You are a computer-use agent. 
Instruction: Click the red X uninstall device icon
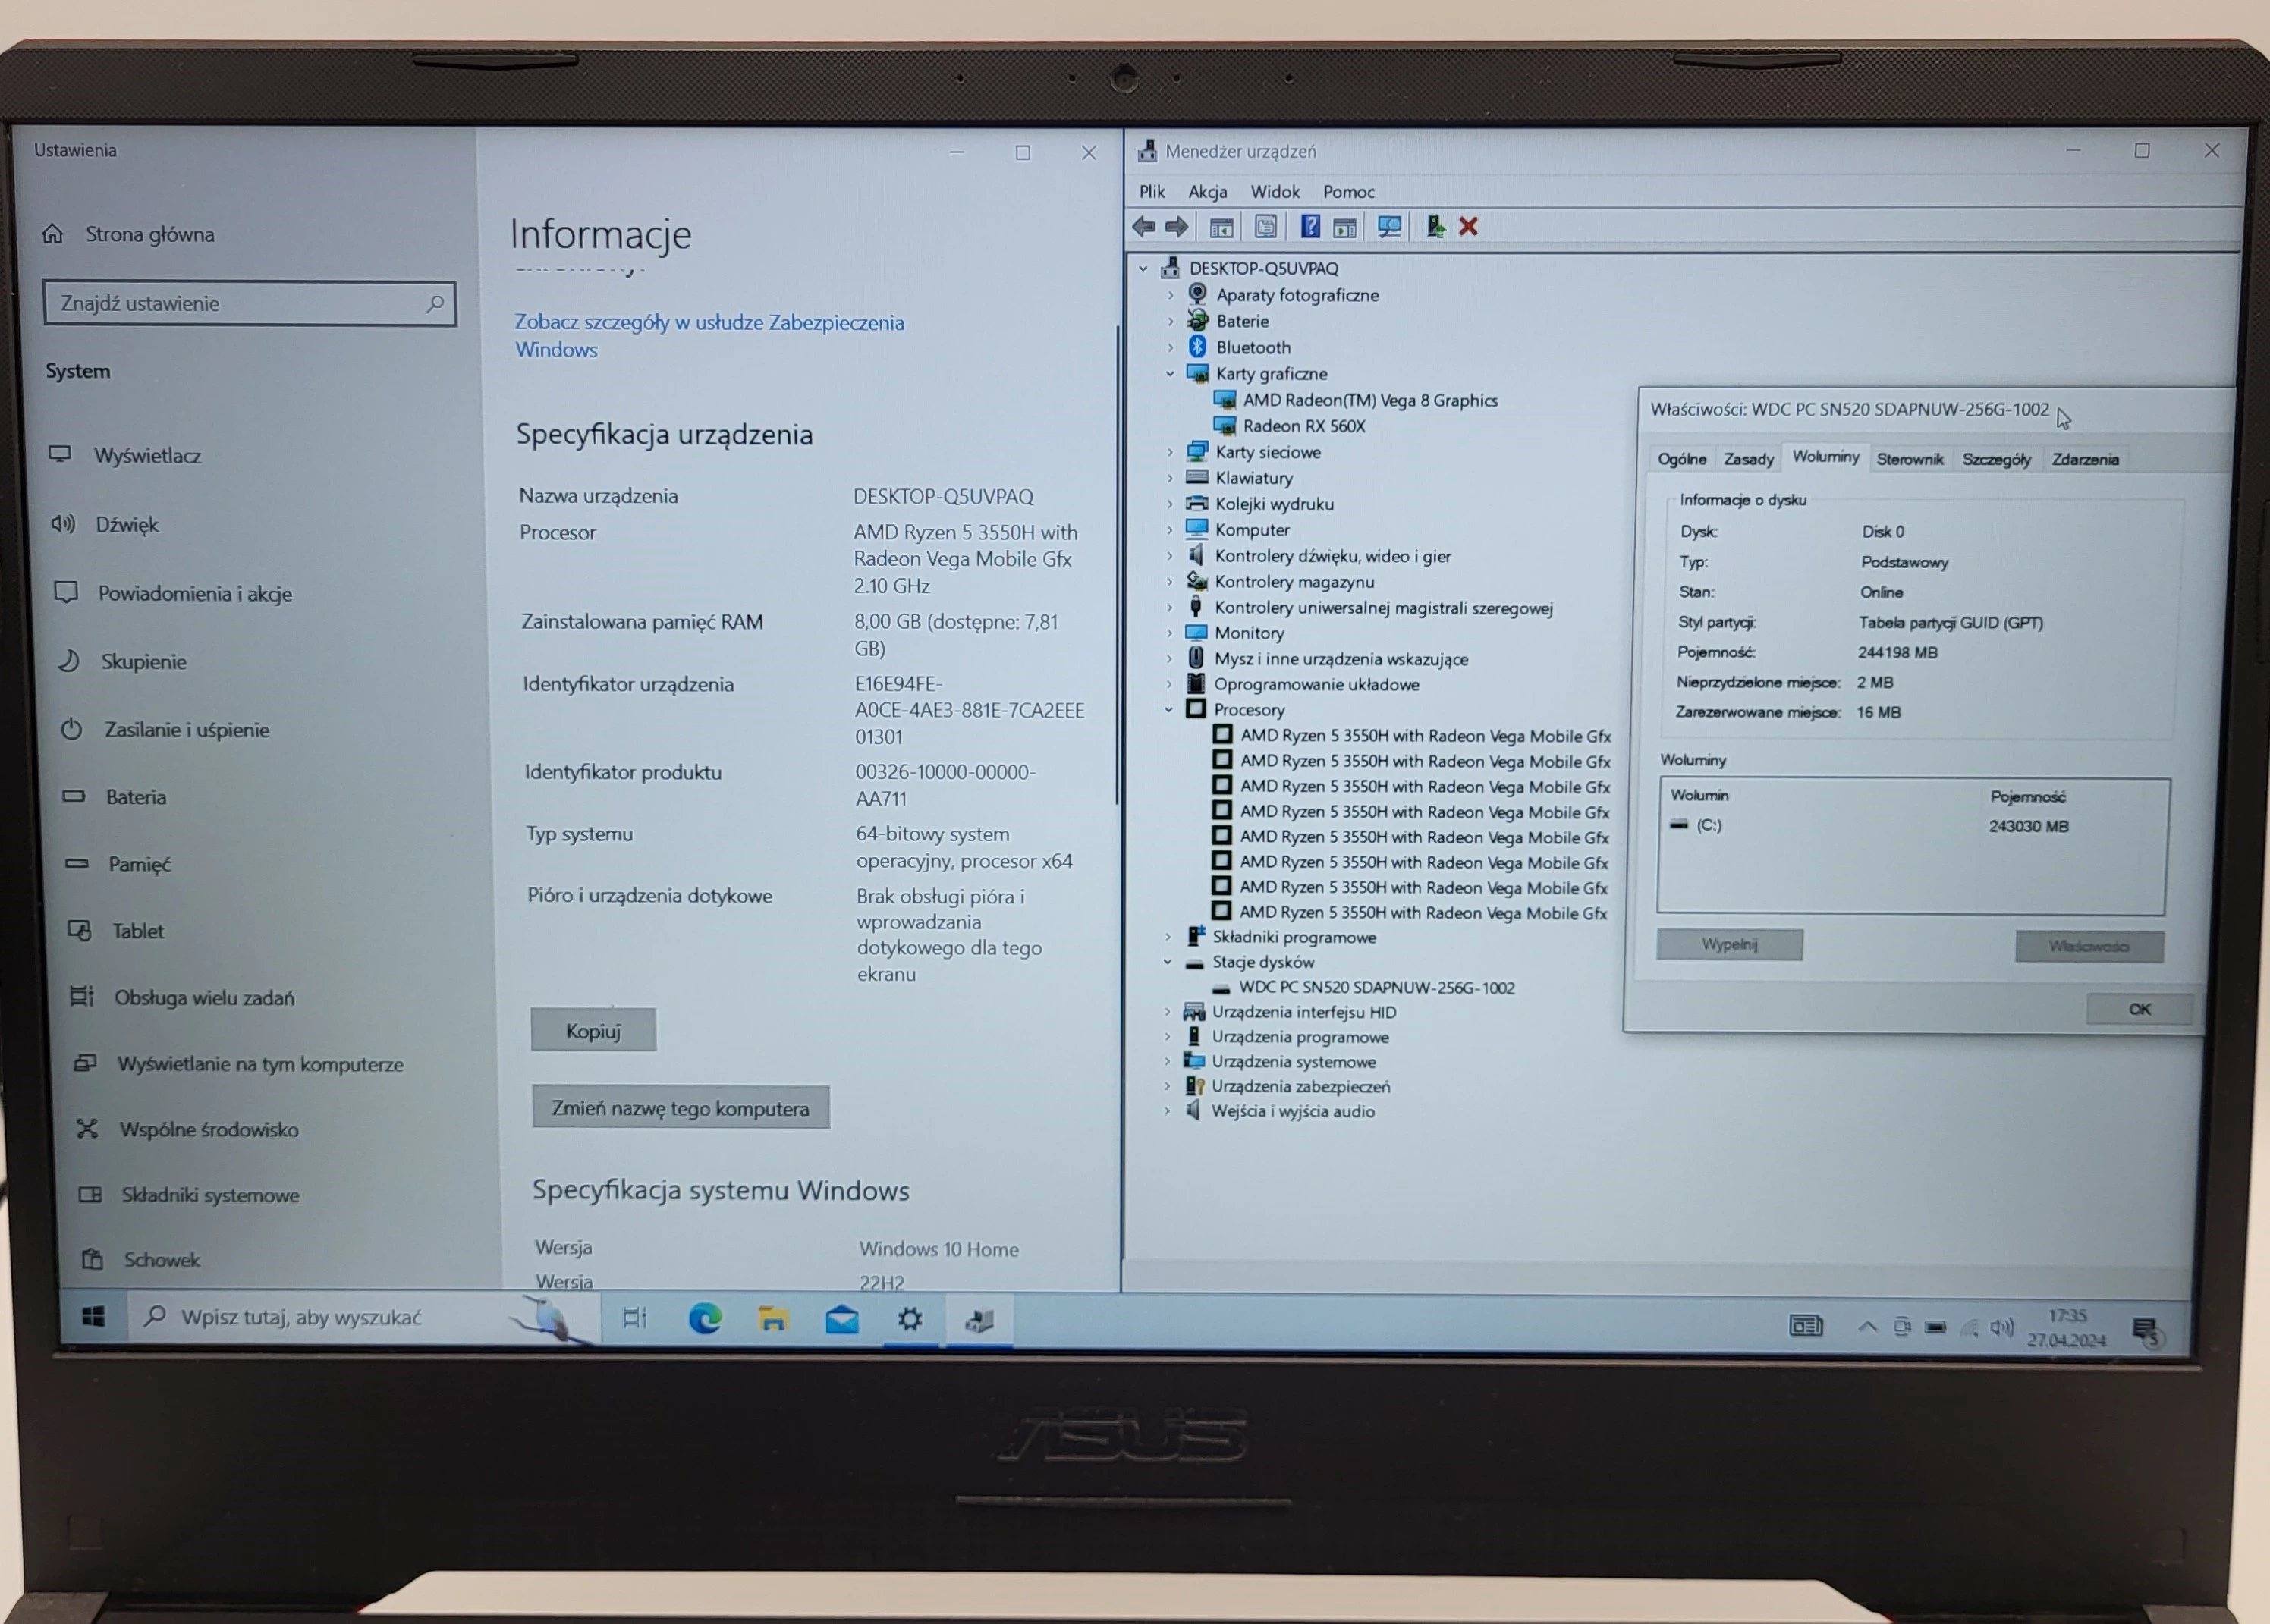pos(1468,227)
